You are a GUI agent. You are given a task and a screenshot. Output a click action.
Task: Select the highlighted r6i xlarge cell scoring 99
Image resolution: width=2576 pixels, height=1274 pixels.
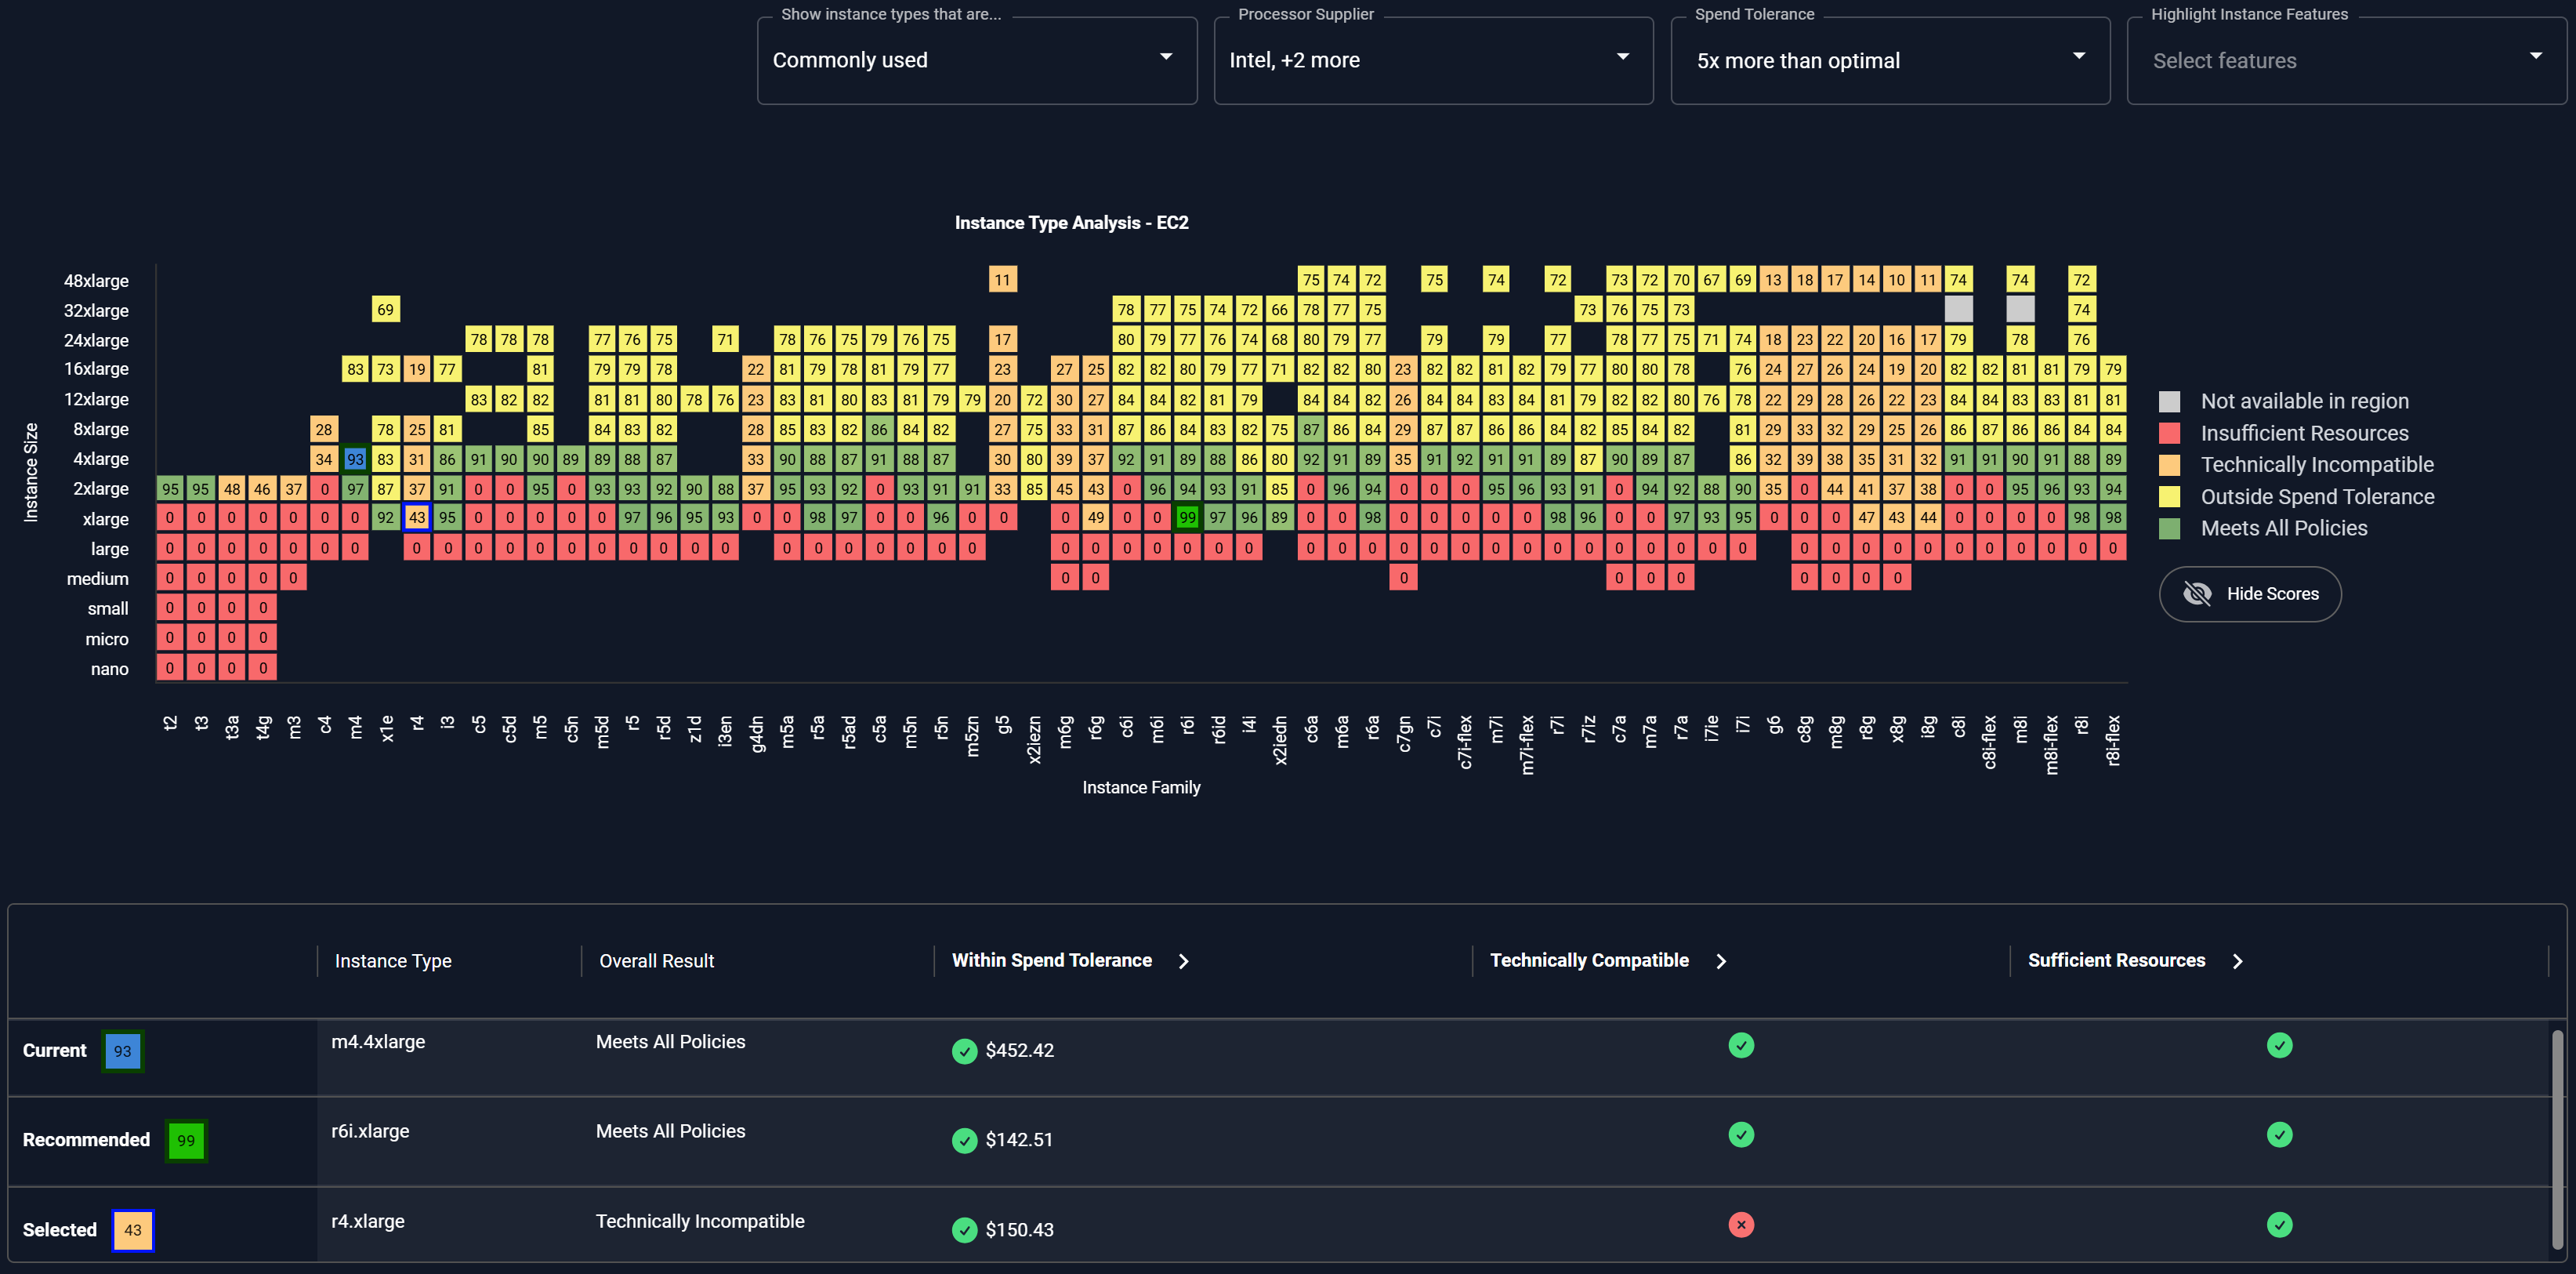[1187, 518]
